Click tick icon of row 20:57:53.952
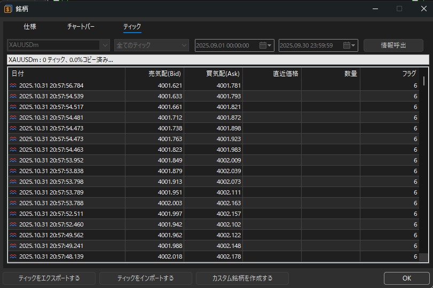This screenshot has height=288, width=433. [13, 160]
